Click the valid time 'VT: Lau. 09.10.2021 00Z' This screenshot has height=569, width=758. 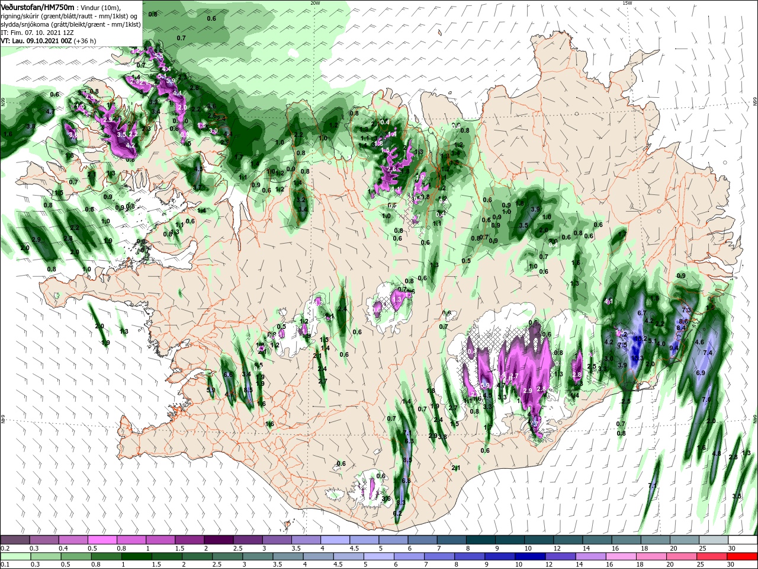pos(36,41)
